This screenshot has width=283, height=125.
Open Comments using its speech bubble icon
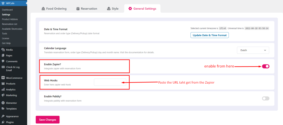point(3,61)
